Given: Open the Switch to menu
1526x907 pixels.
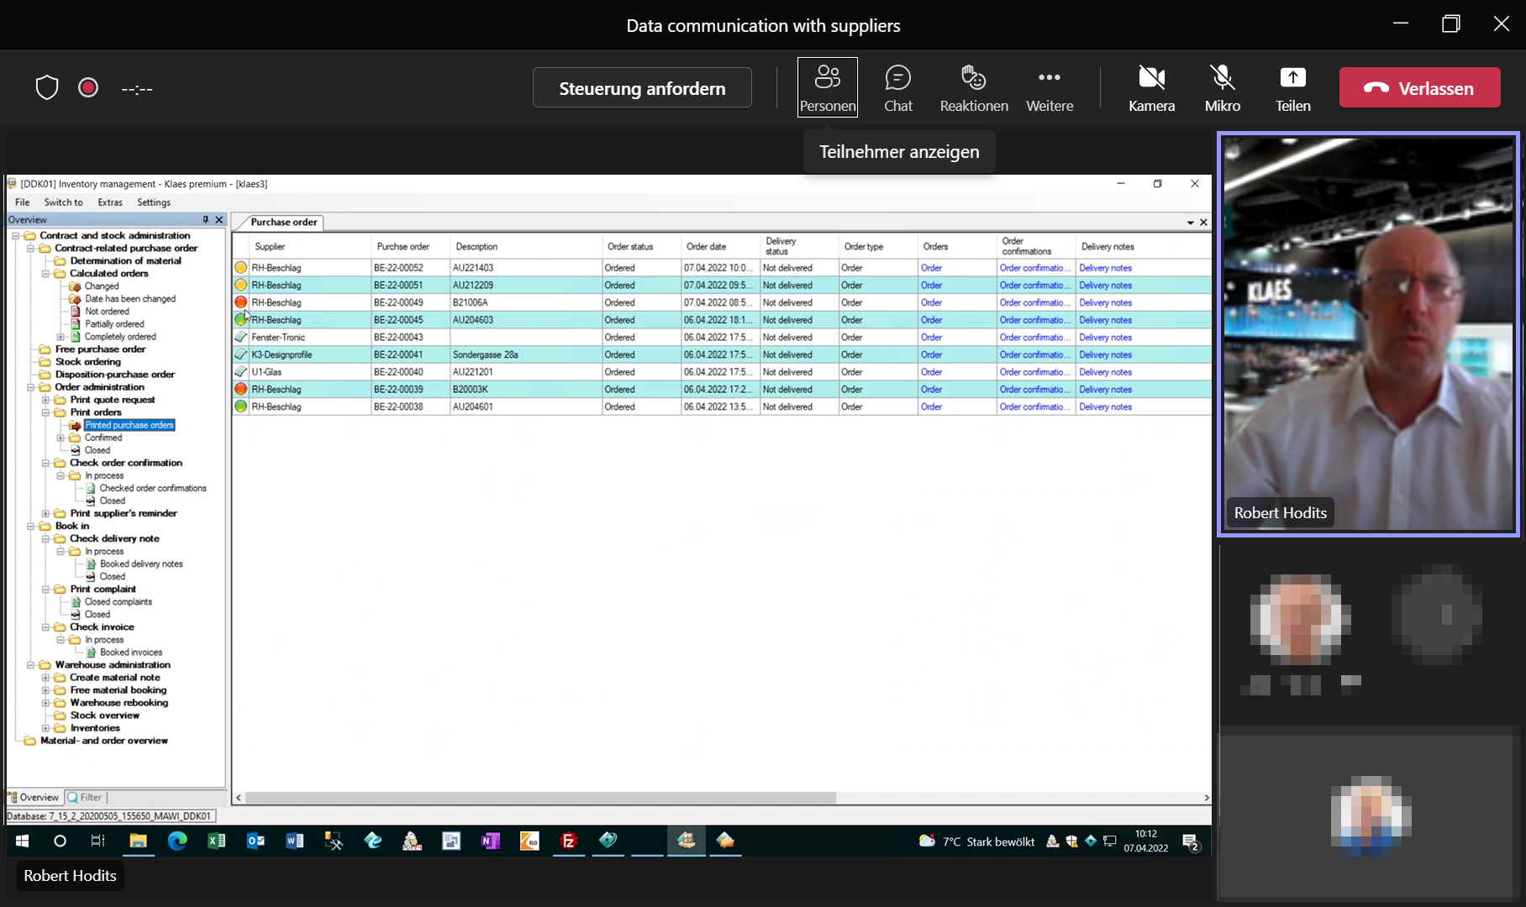Looking at the screenshot, I should 63,202.
